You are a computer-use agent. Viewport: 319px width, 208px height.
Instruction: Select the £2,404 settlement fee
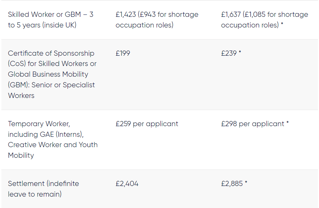tap(127, 184)
